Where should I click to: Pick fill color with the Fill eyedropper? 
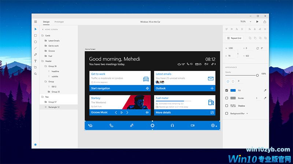click(x=265, y=90)
